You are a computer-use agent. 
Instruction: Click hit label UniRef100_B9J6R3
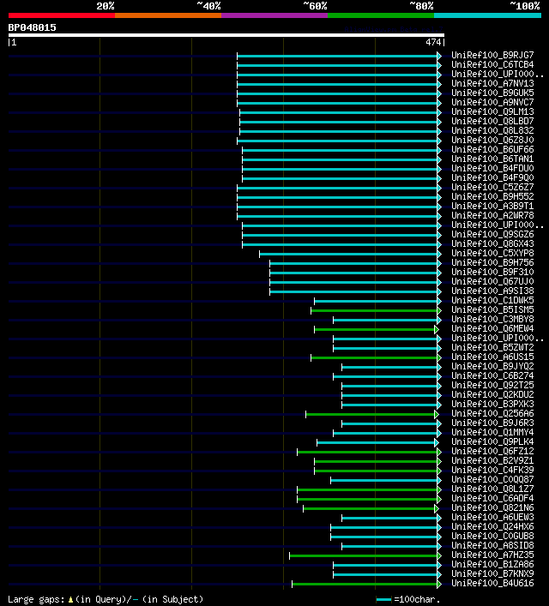(x=492, y=423)
